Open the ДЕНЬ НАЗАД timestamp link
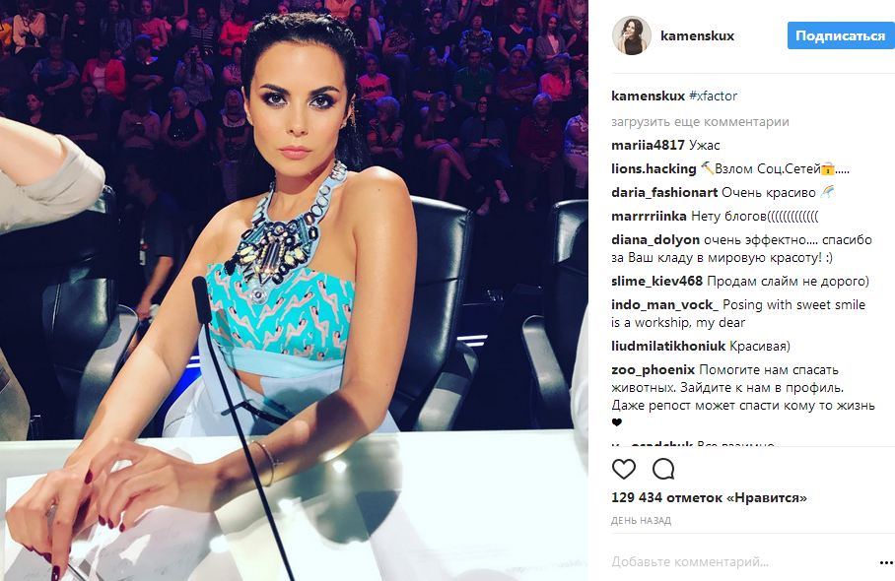 click(641, 521)
